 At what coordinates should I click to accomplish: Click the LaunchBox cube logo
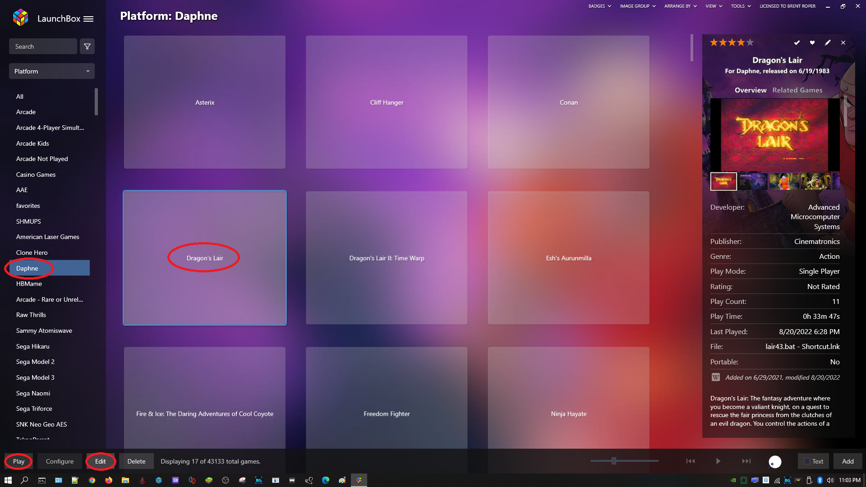coord(21,18)
